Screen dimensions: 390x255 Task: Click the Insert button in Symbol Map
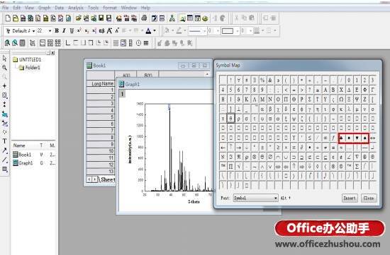tap(350, 198)
